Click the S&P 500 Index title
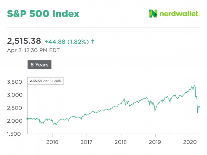This screenshot has width=207, height=155. (43, 14)
